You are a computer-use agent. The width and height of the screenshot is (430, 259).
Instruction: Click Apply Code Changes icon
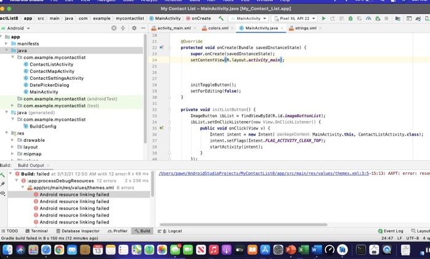(342, 18)
